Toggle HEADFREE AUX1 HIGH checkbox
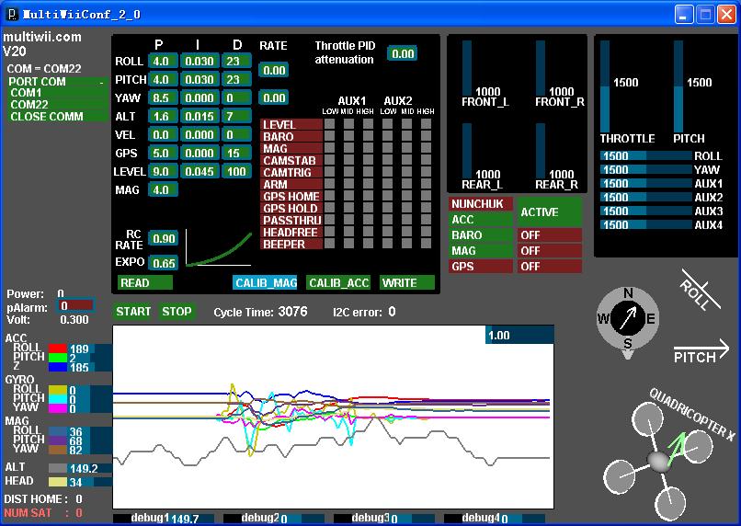The width and height of the screenshot is (741, 526). [368, 232]
